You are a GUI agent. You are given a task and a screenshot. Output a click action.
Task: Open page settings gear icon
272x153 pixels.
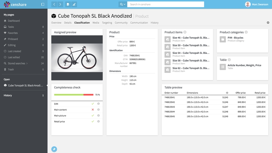click(x=268, y=23)
